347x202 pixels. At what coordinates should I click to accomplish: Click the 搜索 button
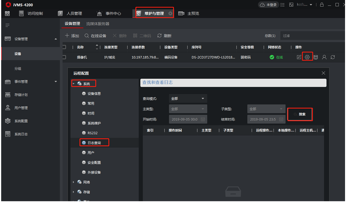coord(300,114)
